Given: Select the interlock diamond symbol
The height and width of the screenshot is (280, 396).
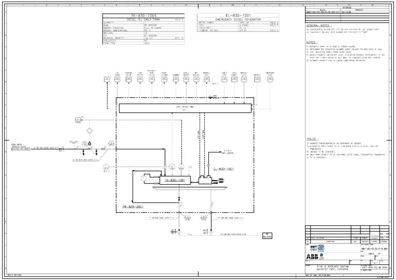Looking at the screenshot, I should [x=89, y=131].
